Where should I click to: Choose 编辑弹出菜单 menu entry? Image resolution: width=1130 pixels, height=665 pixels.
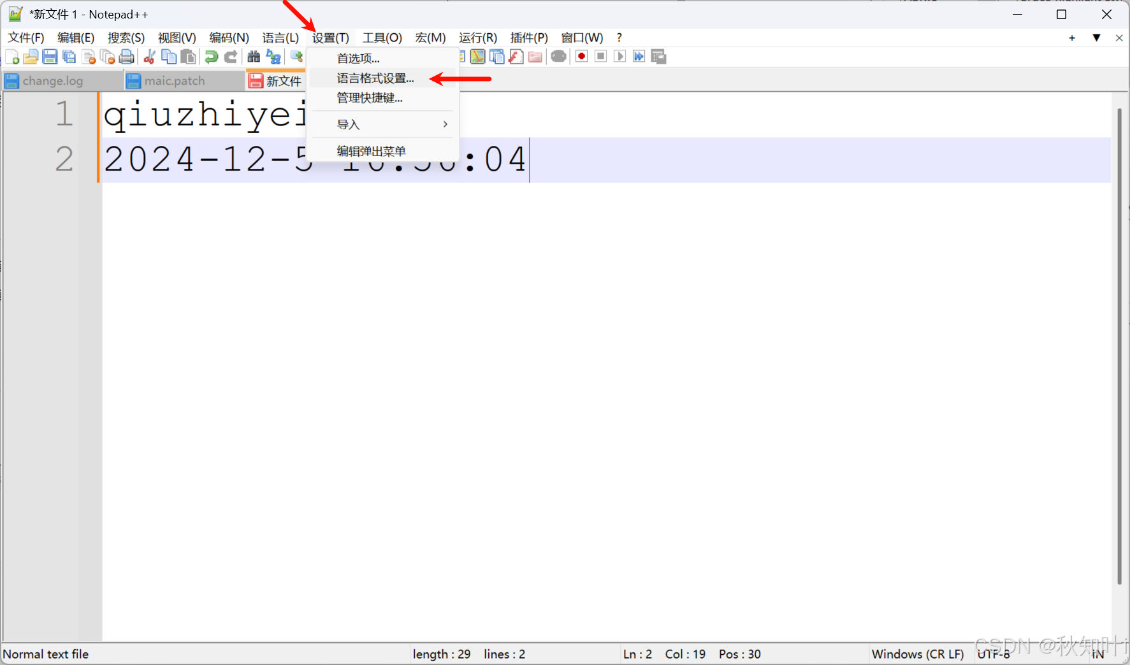tap(383, 152)
